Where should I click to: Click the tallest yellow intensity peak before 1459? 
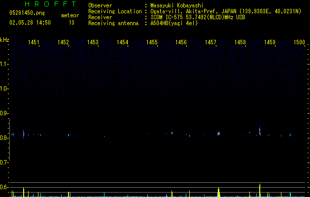coord(260,190)
